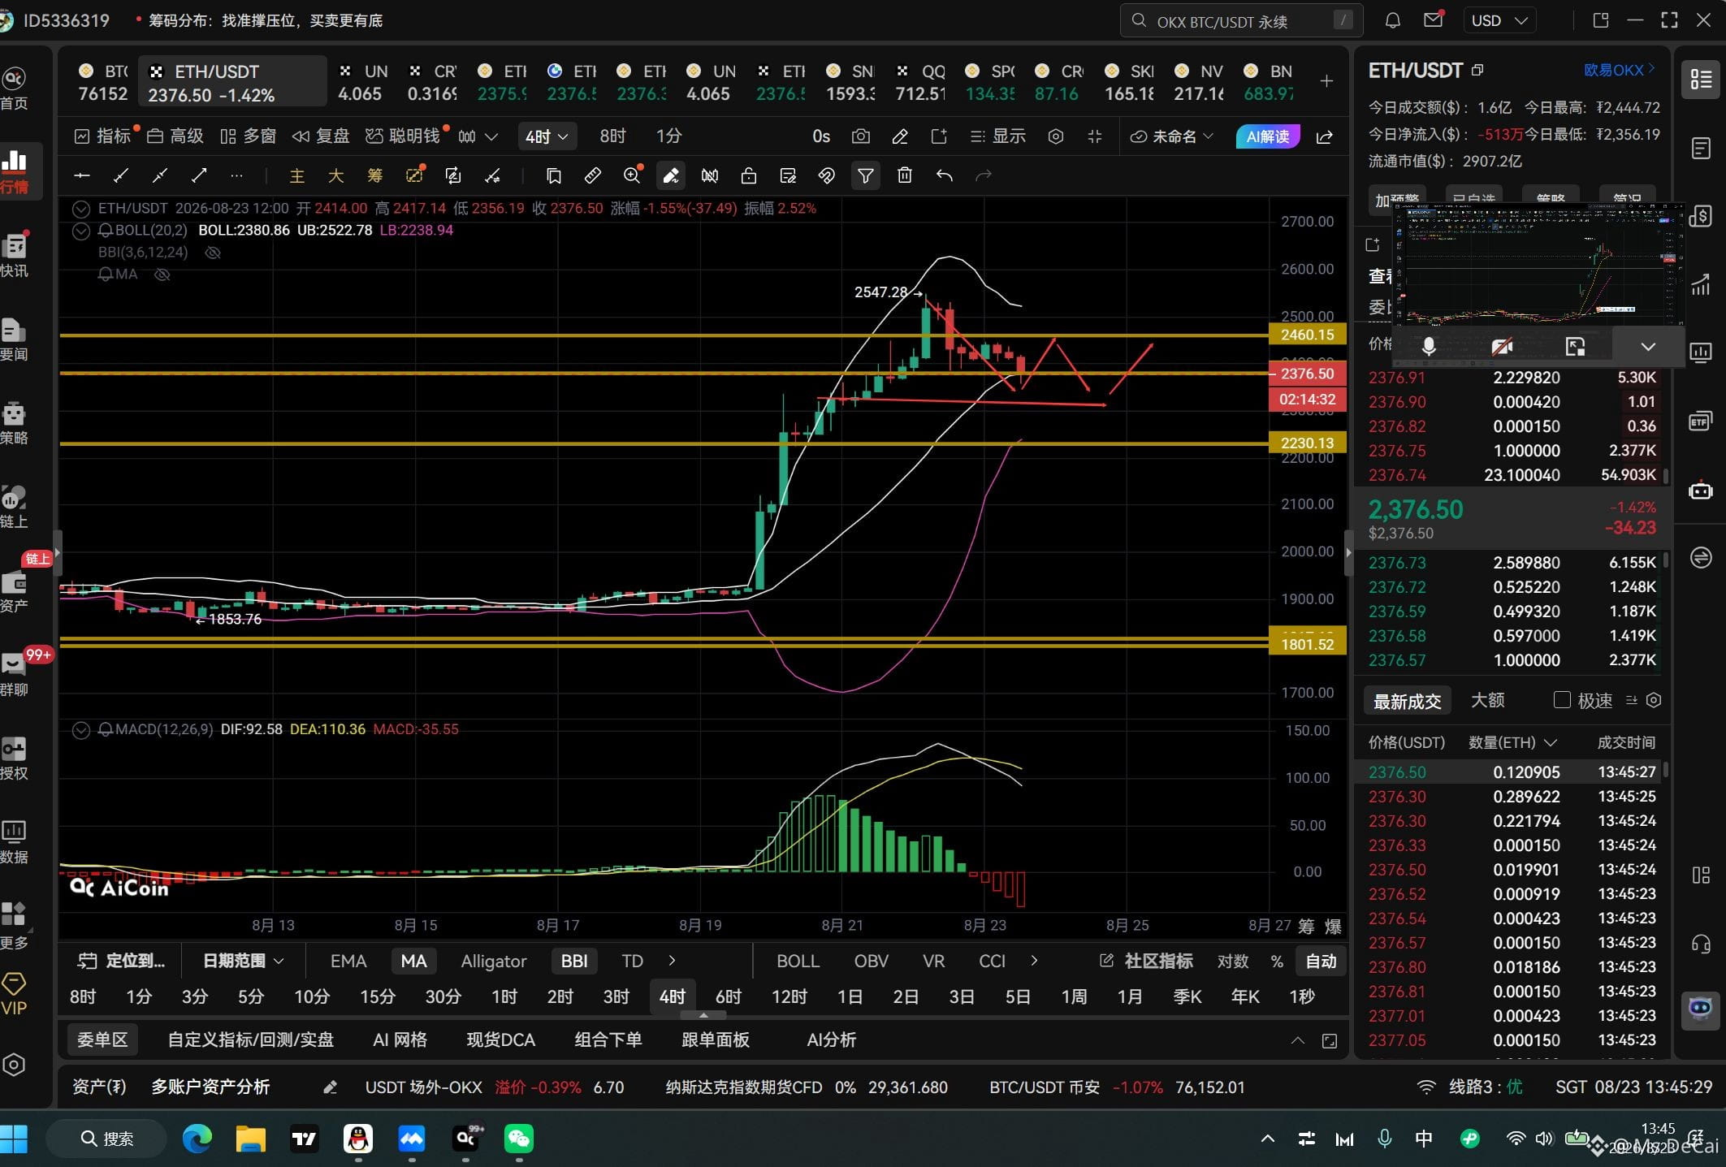Open the candlestick chart type dropdown
Screen dimensions: 1726x1167
[478, 136]
